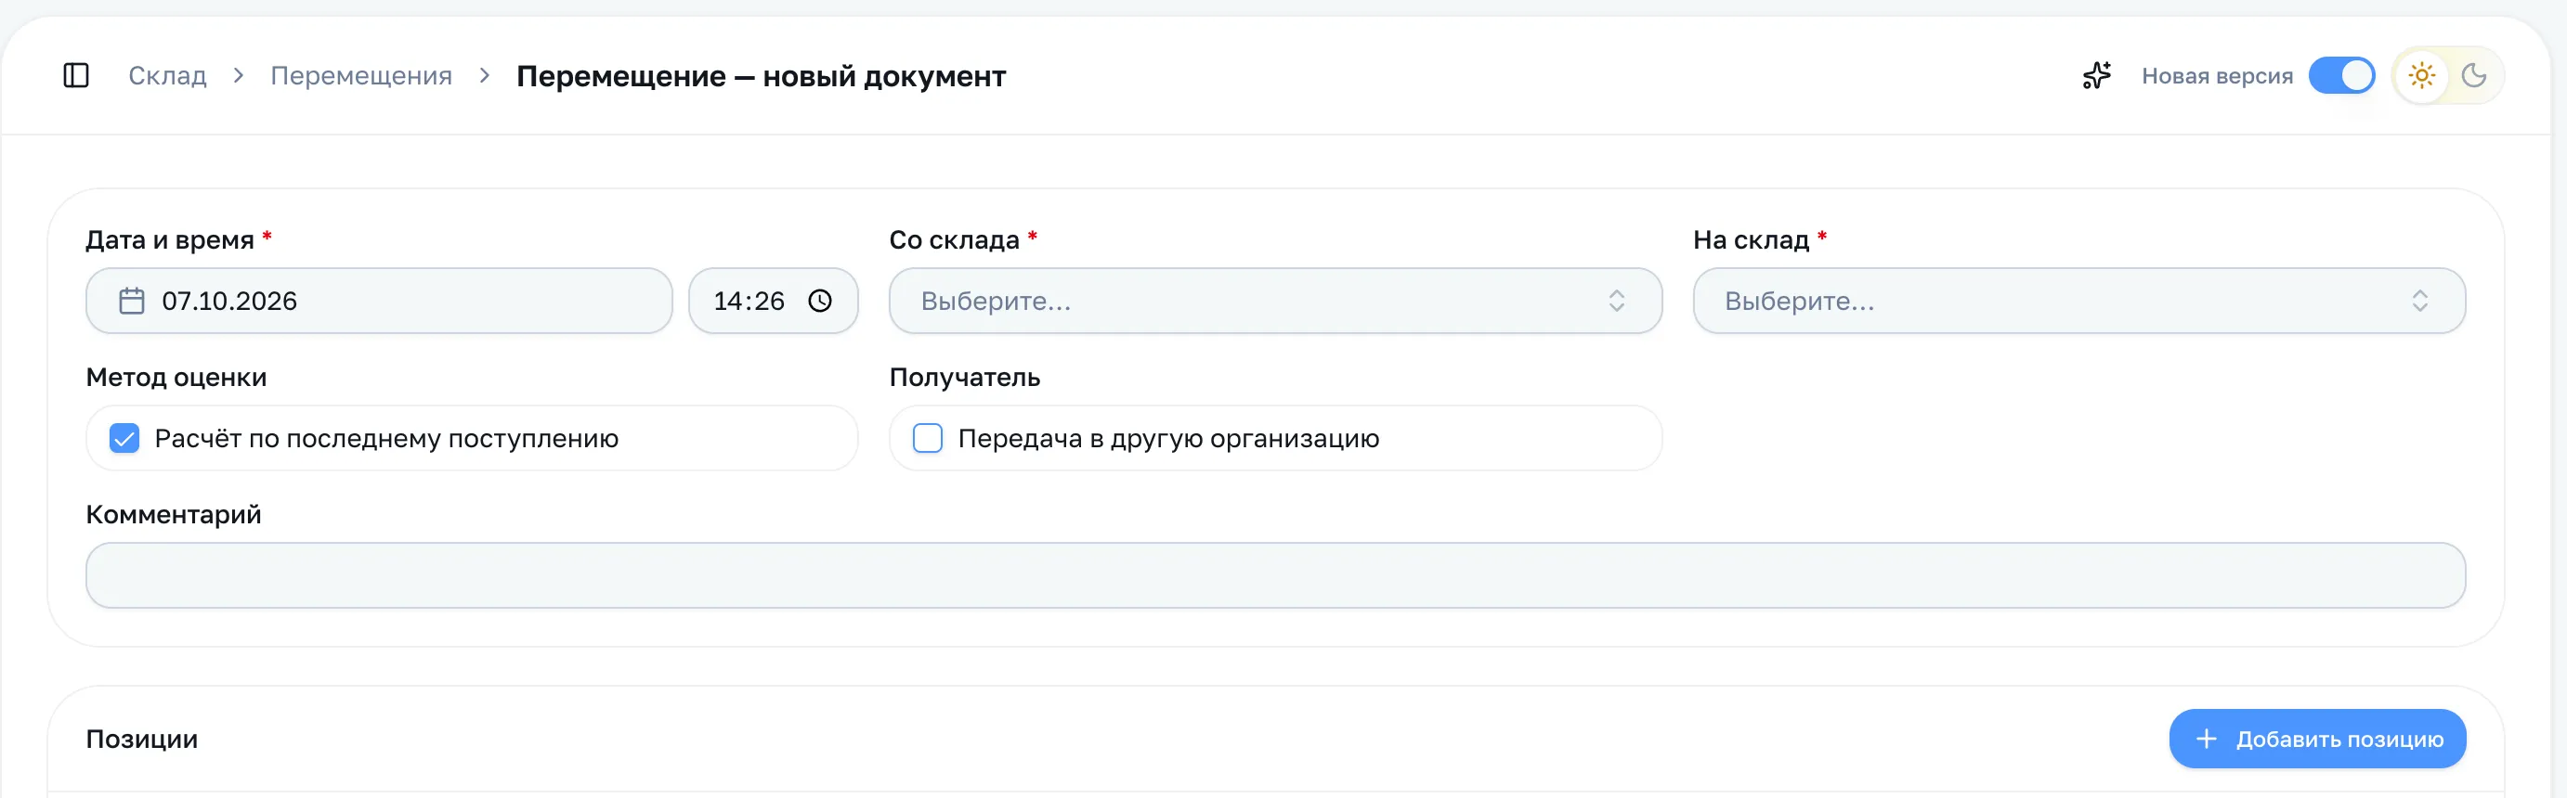This screenshot has width=2567, height=798.
Task: Click Добавить позицию button
Action: [x=2317, y=739]
